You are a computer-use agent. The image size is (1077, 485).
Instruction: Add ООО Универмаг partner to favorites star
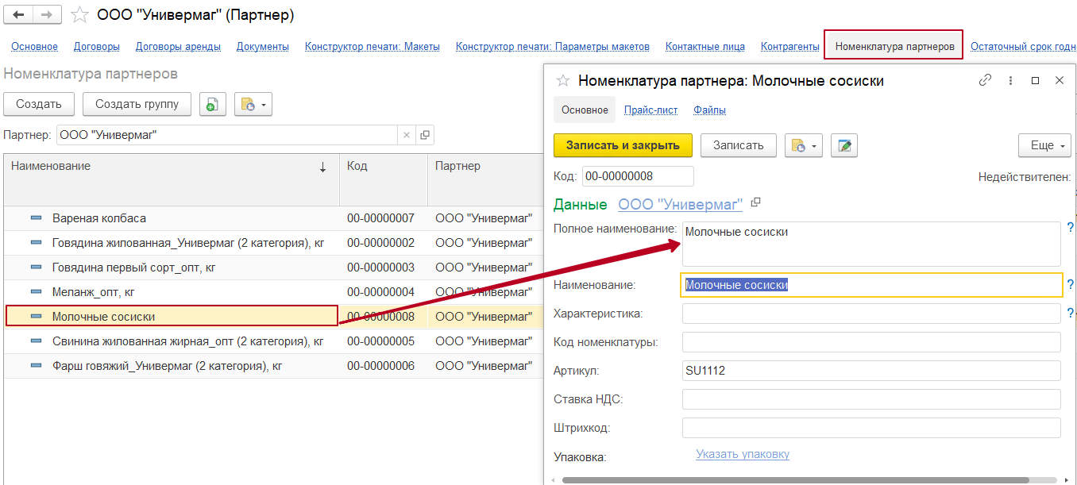[79, 15]
